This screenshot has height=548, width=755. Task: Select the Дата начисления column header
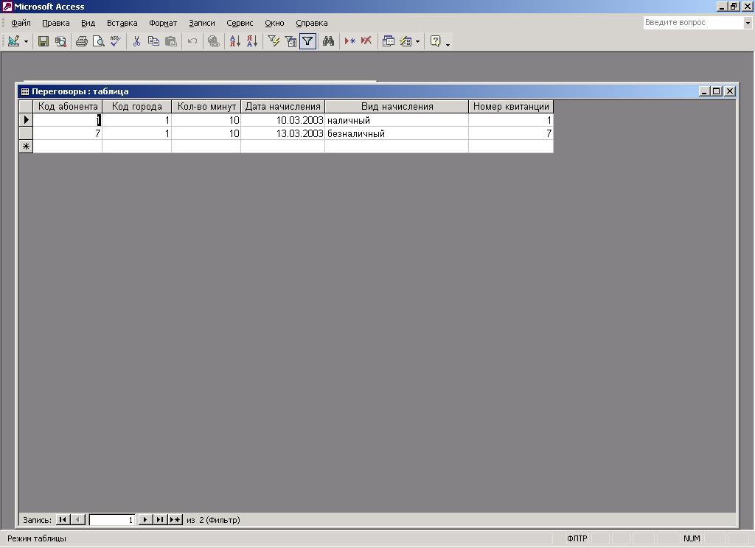(x=283, y=106)
